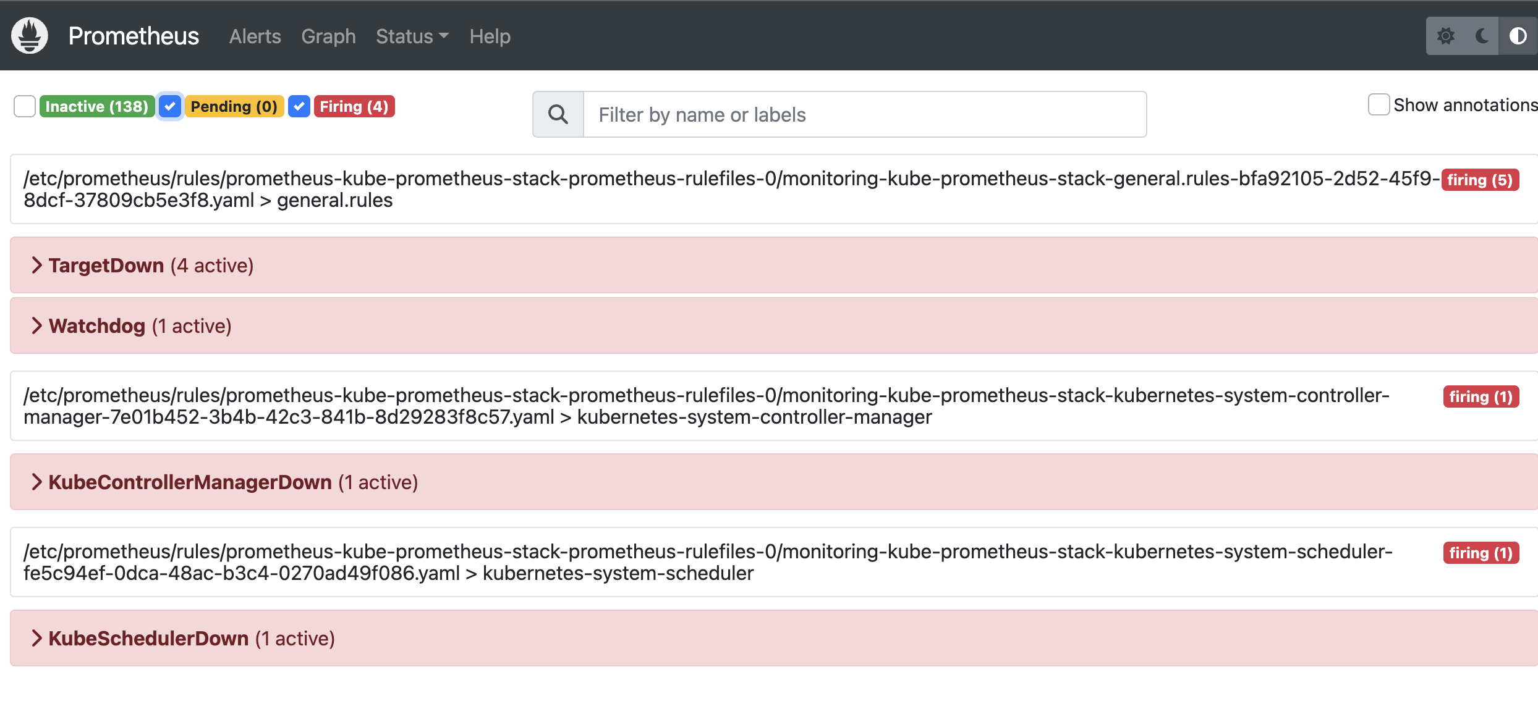Uncheck the Pending (0) checkbox
The image size is (1538, 709).
pyautogui.click(x=170, y=106)
